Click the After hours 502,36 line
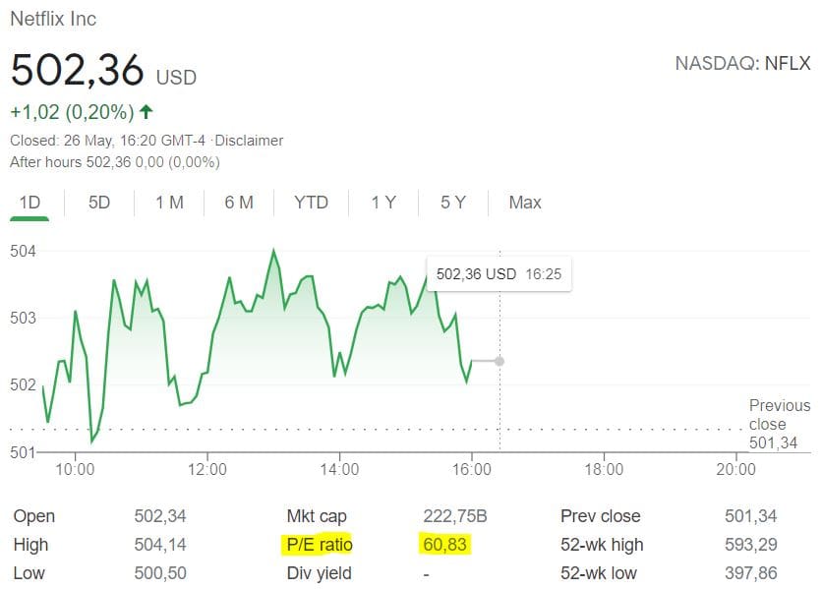This screenshot has width=822, height=589. pos(115,162)
